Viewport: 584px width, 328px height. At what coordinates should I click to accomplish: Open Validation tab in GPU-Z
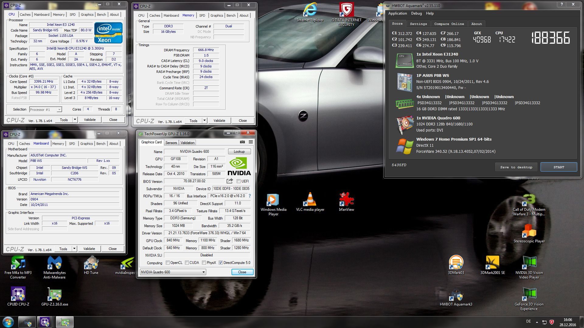[x=187, y=143]
